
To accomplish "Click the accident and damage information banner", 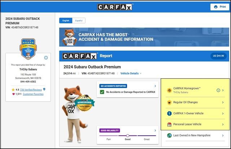I will tap(144, 37).
